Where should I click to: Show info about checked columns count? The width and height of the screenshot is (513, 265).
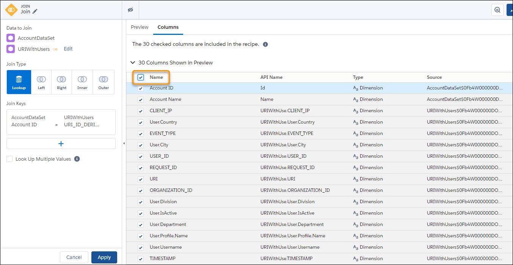coord(265,44)
